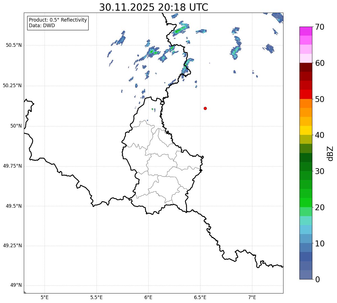Click the 50°N latitude label
This screenshot has height=303, width=337.
pos(16,126)
